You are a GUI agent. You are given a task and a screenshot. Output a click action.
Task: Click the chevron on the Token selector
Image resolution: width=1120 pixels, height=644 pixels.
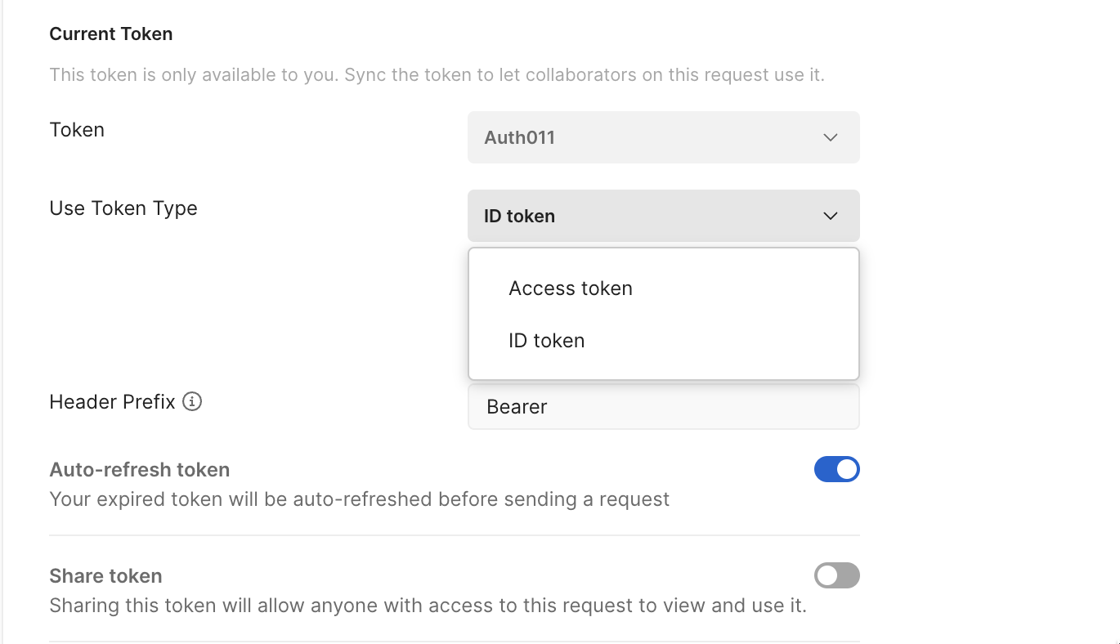[x=831, y=137]
